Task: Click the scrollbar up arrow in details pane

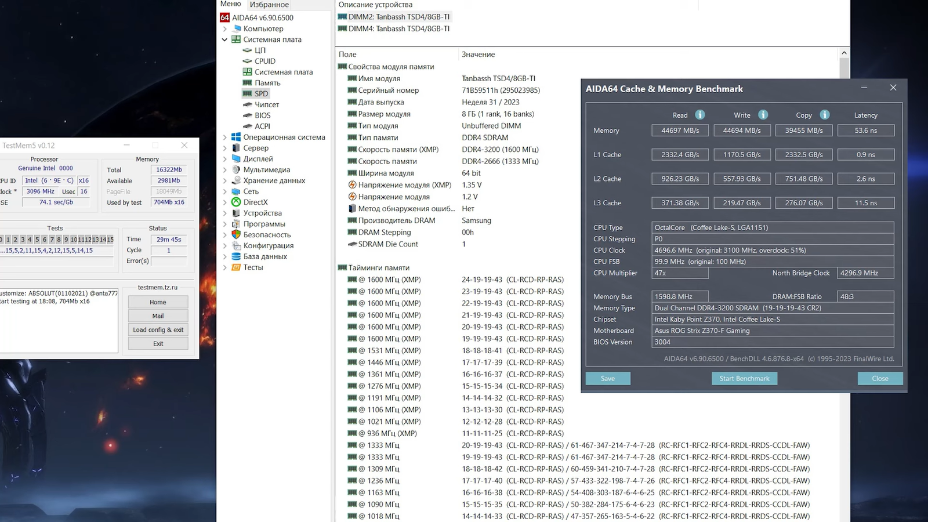Action: coord(844,53)
